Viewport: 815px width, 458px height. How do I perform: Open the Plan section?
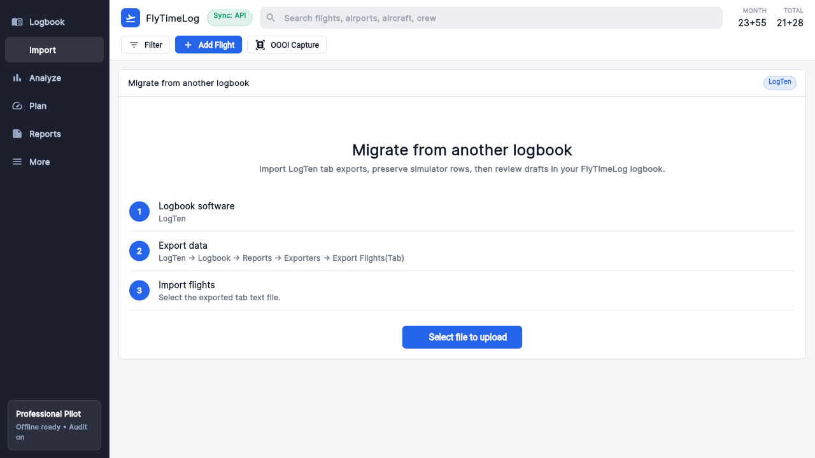(54, 106)
